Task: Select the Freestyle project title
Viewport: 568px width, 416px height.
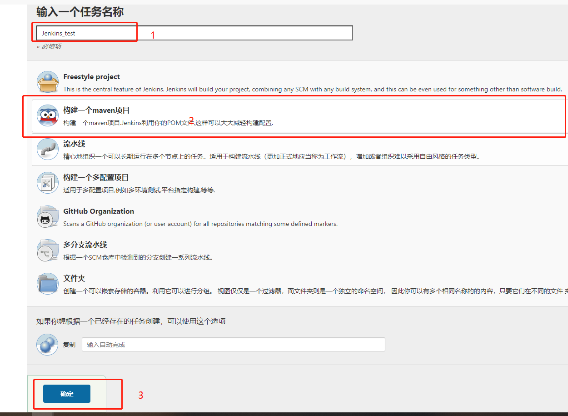Action: point(92,77)
